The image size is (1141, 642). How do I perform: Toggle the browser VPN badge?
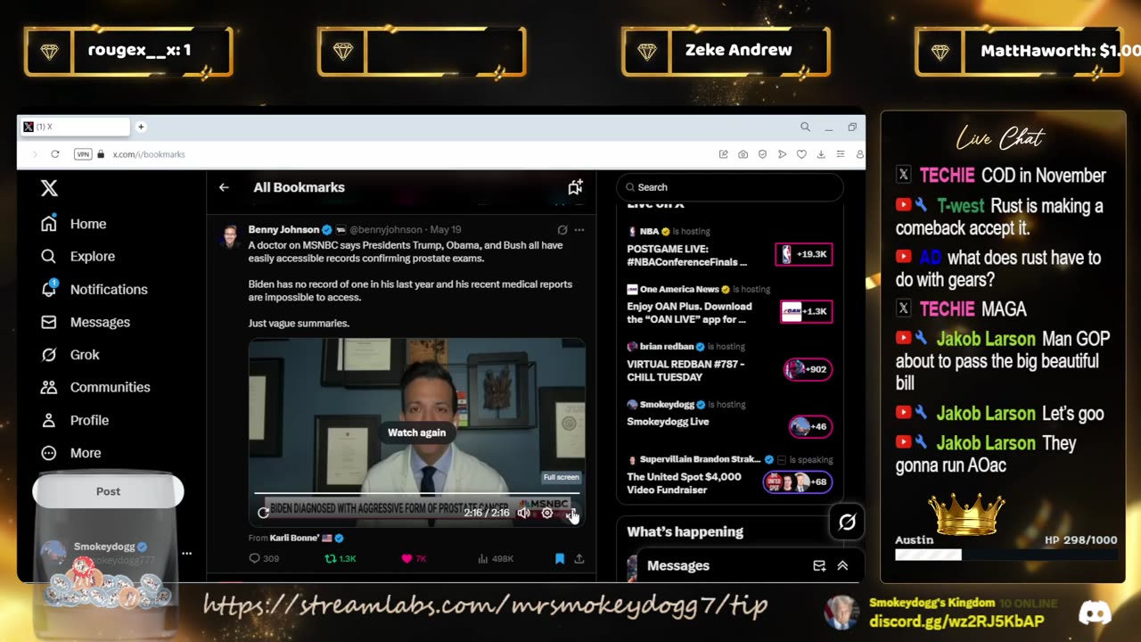[x=83, y=154]
